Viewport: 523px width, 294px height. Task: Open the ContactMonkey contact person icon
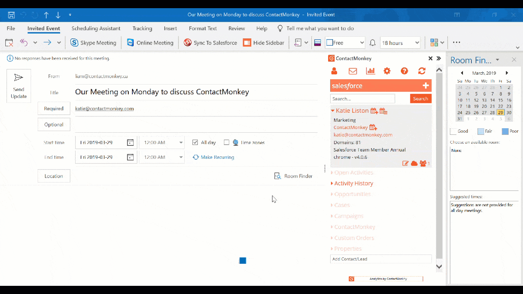(x=334, y=71)
